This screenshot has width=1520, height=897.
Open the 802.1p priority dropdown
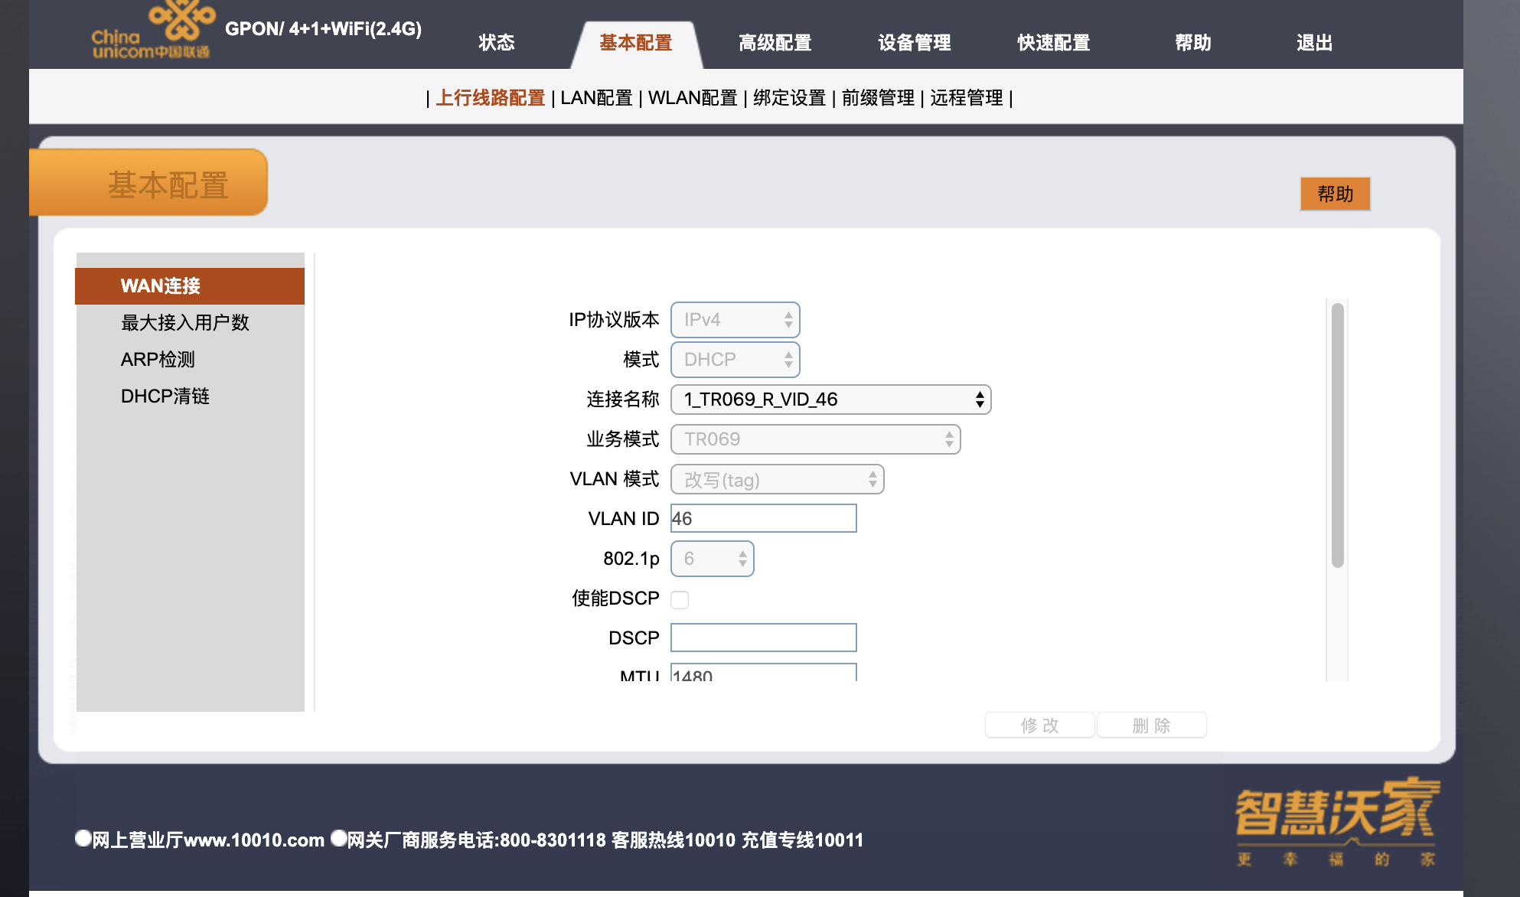tap(713, 559)
